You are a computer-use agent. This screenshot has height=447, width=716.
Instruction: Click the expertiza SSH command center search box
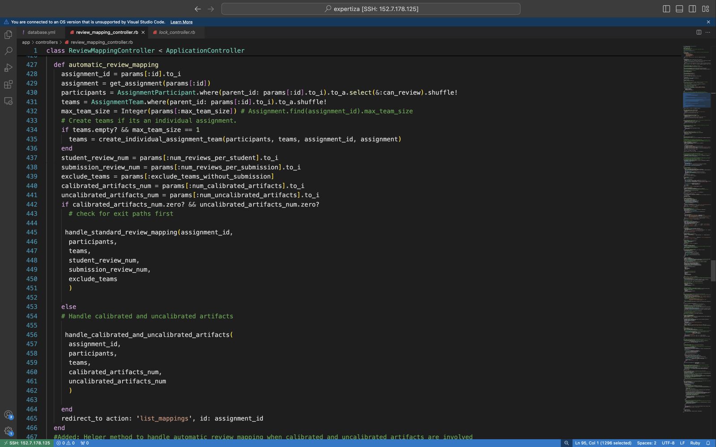click(x=371, y=9)
